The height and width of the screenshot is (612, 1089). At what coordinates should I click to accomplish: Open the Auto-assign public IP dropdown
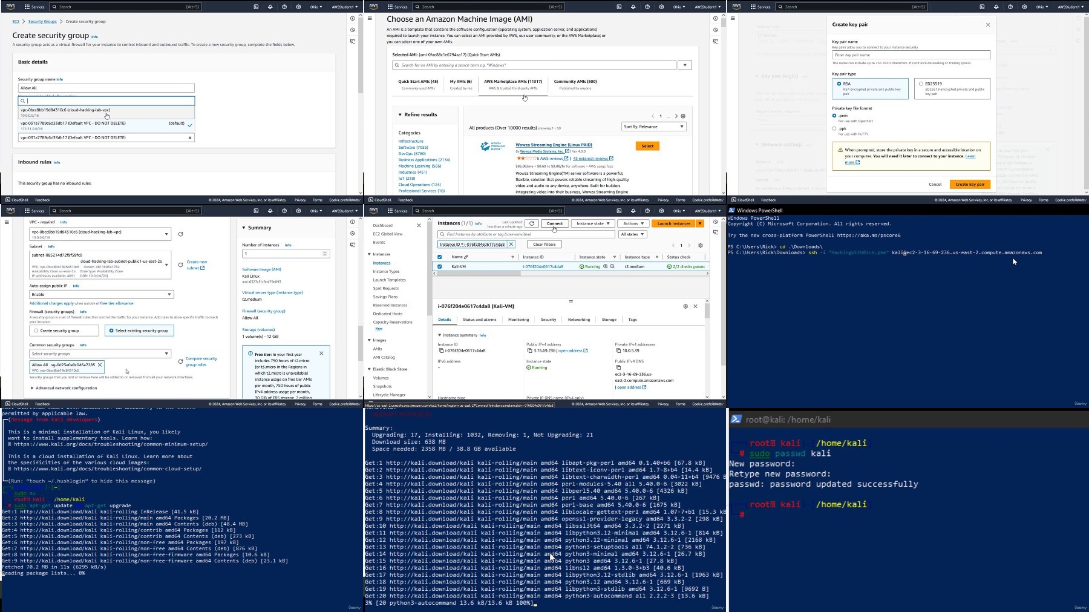click(102, 294)
